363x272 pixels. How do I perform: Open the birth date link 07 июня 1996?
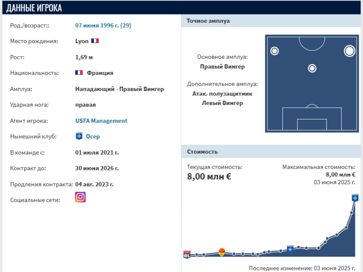pyautogui.click(x=103, y=25)
